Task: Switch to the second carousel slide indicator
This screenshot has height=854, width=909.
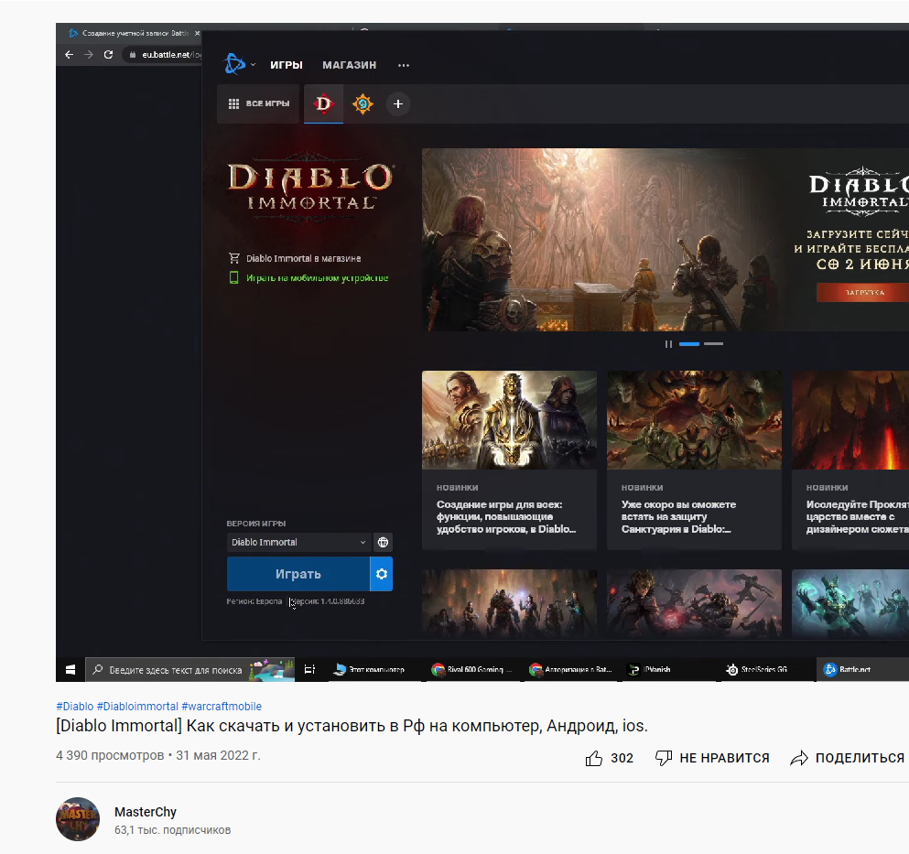Action: pos(713,344)
